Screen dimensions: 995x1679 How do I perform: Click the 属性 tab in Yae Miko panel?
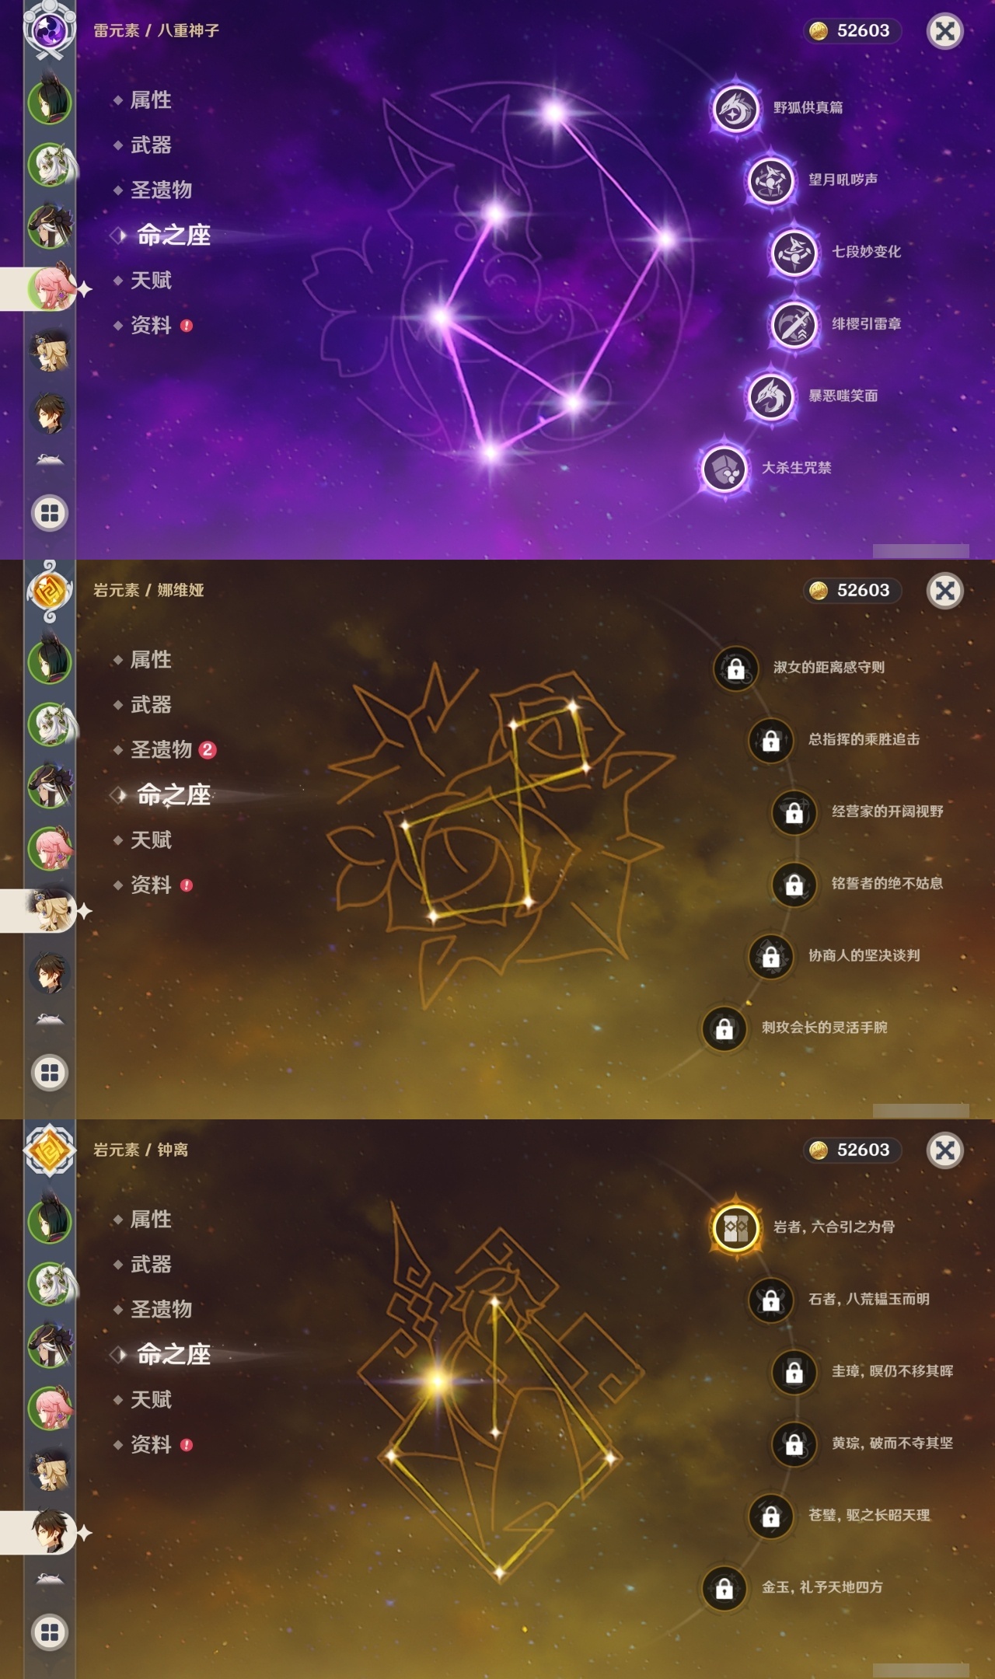click(151, 100)
